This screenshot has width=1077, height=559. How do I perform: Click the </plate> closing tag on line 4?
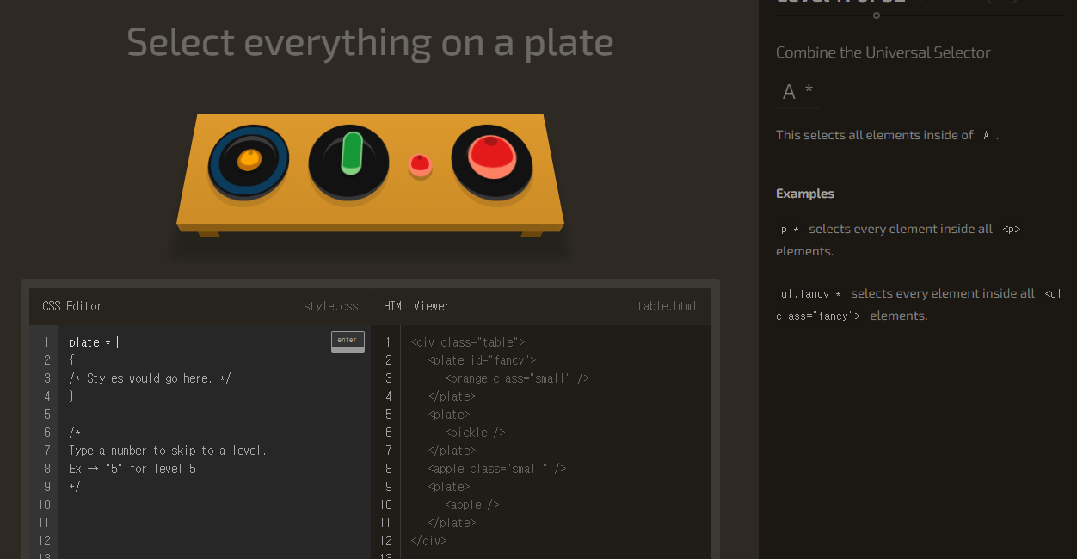point(452,396)
